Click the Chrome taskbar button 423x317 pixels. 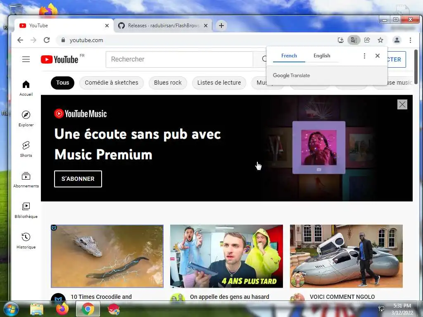(88, 309)
